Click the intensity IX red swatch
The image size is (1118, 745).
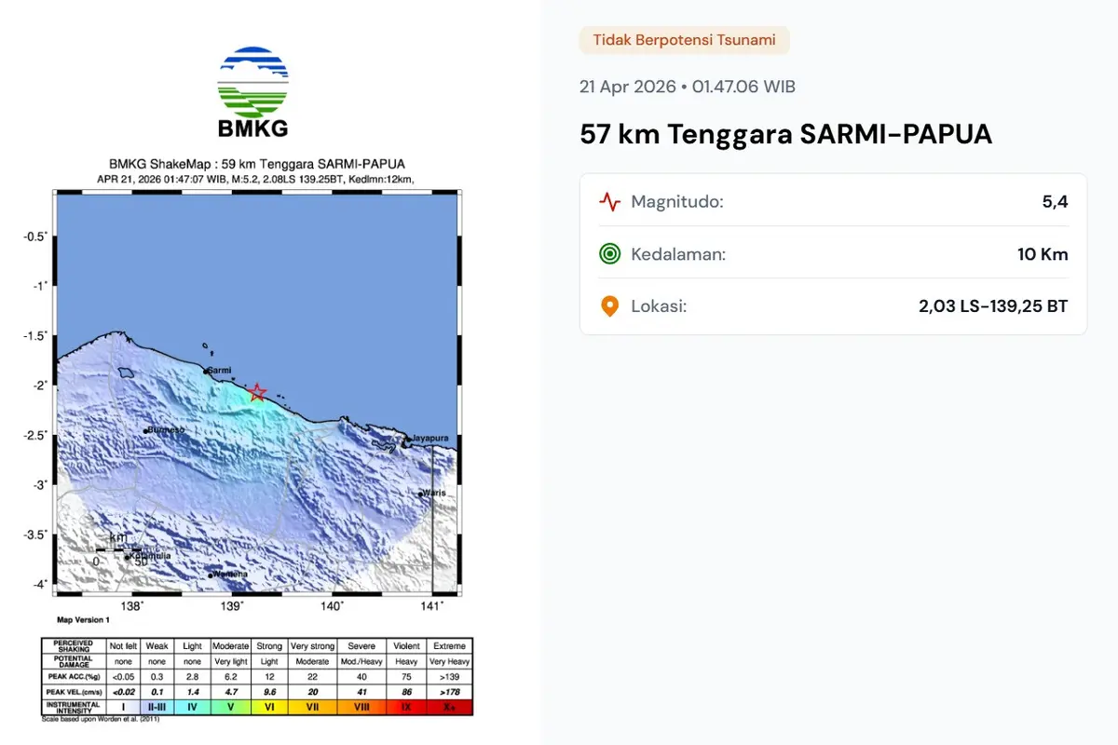pyautogui.click(x=404, y=709)
